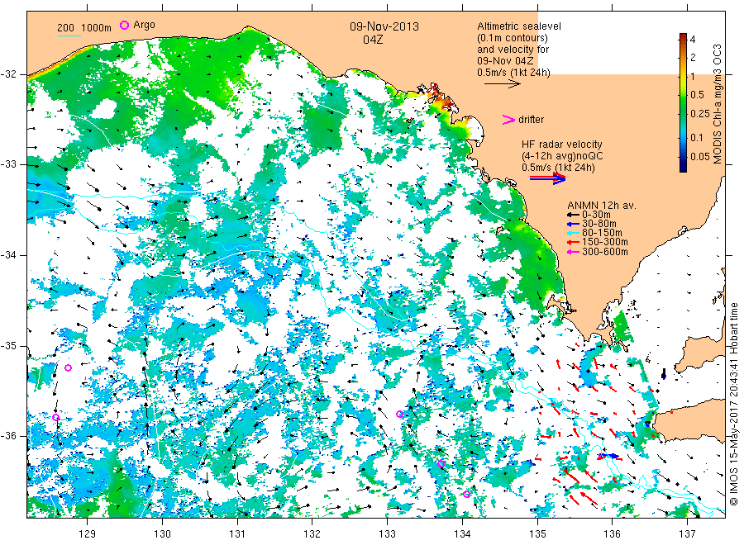
Task: Click the 'MODIS Chl-a mg/m3 OC3' colorbar title
Action: 718,104
